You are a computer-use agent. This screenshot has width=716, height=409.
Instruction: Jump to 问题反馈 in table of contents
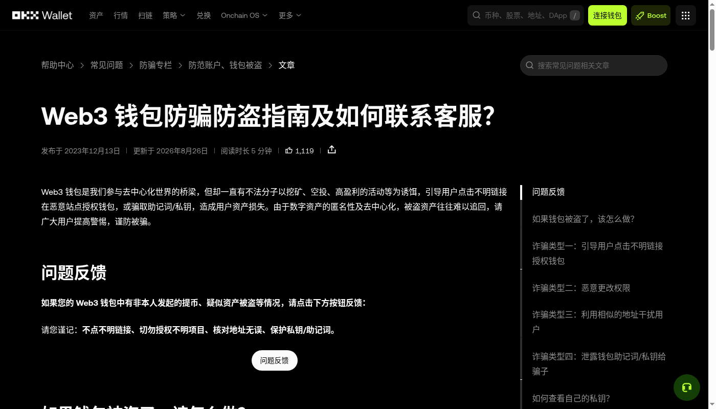click(548, 192)
